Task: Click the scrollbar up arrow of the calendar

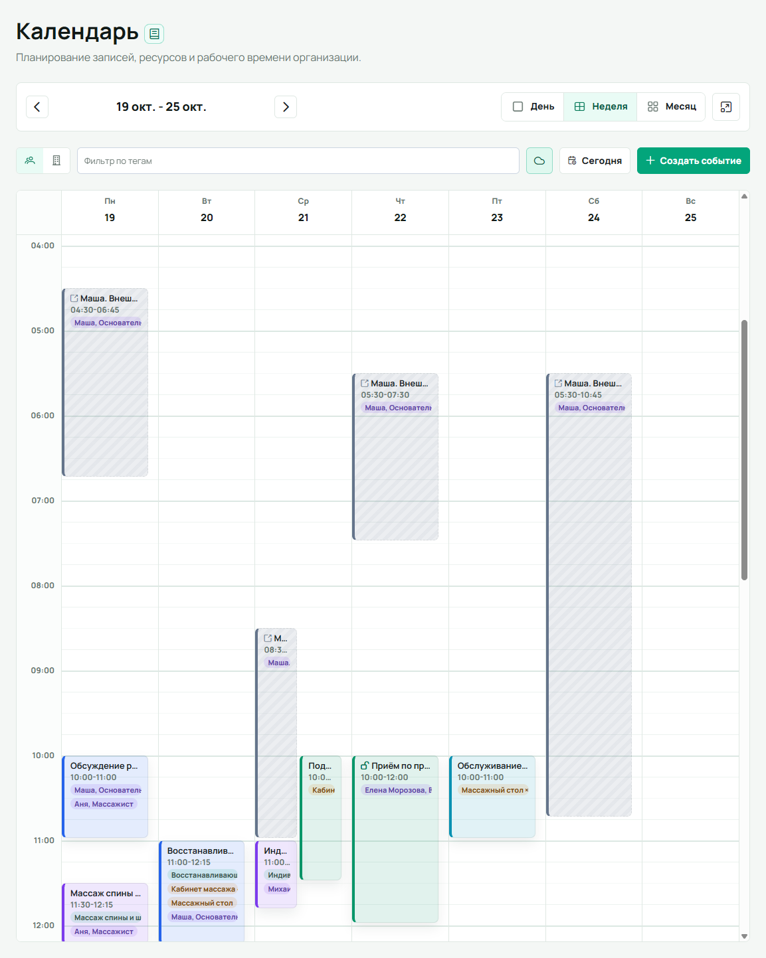Action: [x=745, y=196]
